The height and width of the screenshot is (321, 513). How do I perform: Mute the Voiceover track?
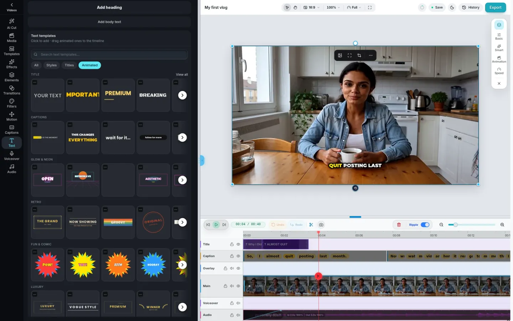coord(238,303)
